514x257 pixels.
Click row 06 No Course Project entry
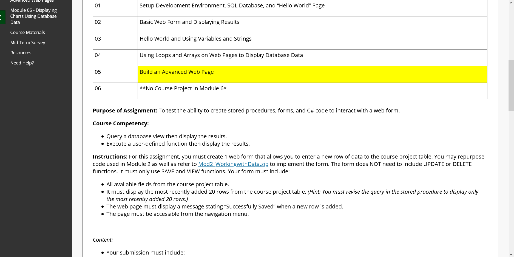point(183,88)
